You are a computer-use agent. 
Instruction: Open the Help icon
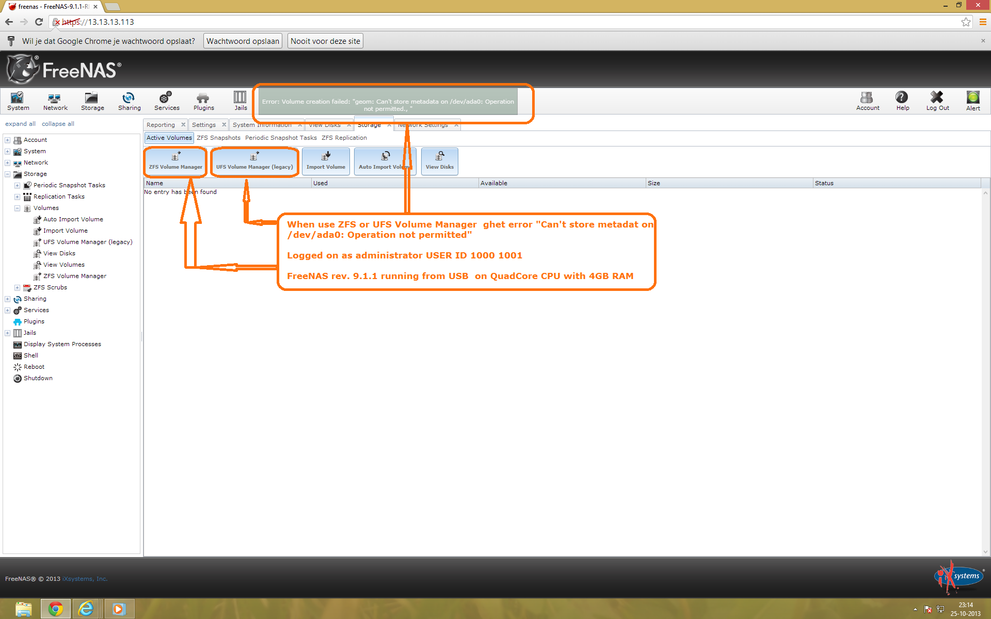[x=902, y=101]
